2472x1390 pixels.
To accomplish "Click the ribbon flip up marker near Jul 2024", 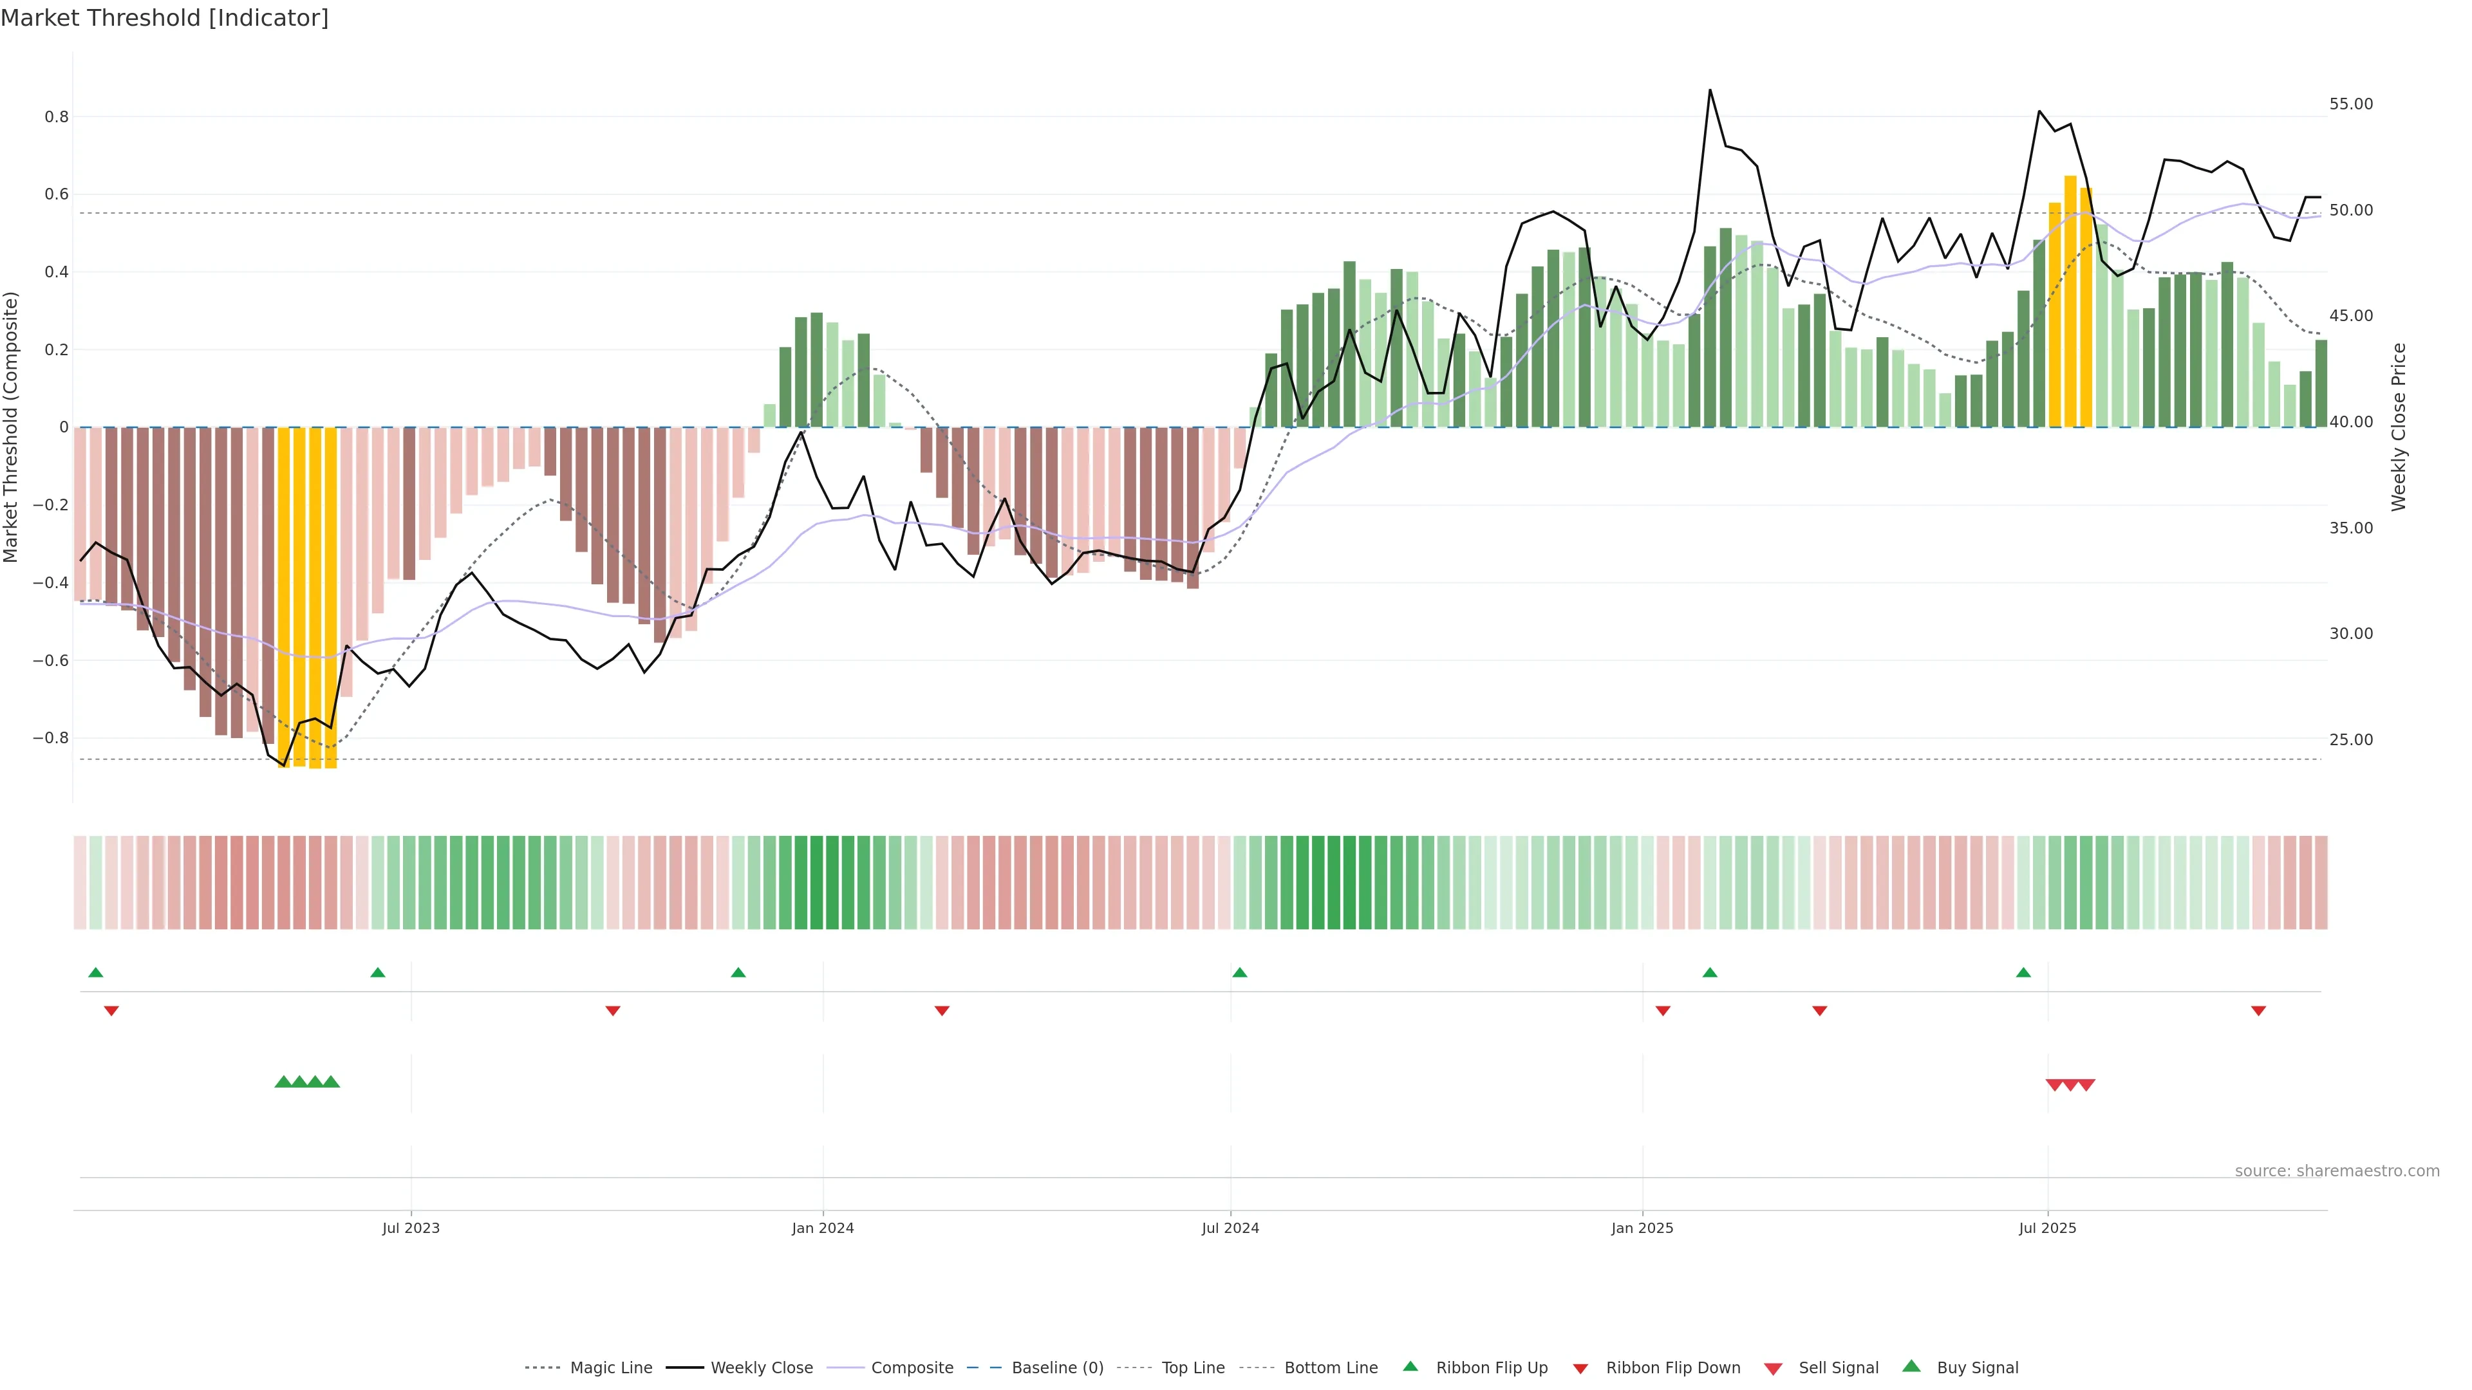I will 1240,973.
